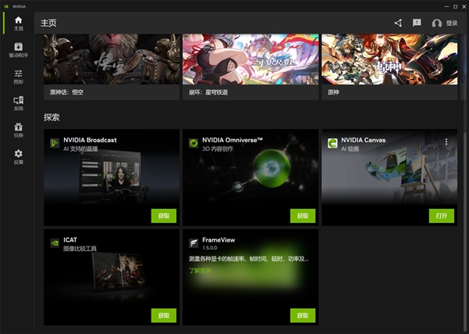Open the Genshin Impact game card
Screen dimensions: 469x334
click(389, 66)
